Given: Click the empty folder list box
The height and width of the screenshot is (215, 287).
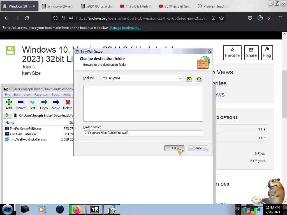Looking at the screenshot, I should click(143, 103).
